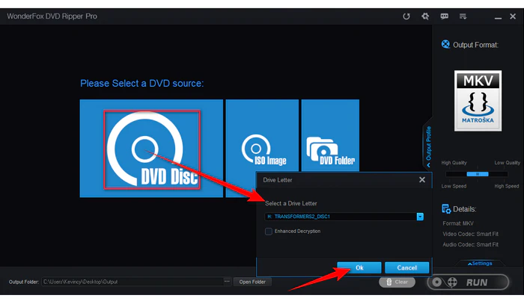
Task: Expand the Settings section
Action: point(480,264)
